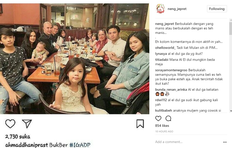Click the comments scrollbar thumb
Viewport: 232px width, 148px height.
231,28
